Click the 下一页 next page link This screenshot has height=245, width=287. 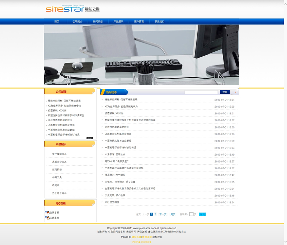163,214
